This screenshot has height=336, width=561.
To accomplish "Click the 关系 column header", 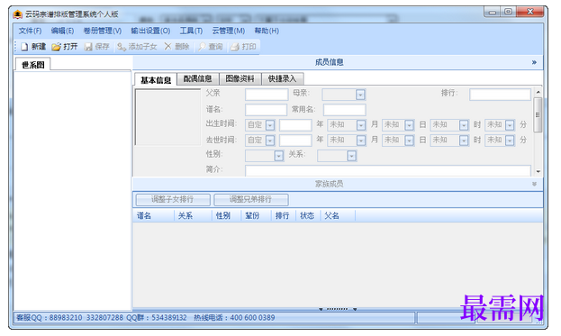I will point(194,216).
